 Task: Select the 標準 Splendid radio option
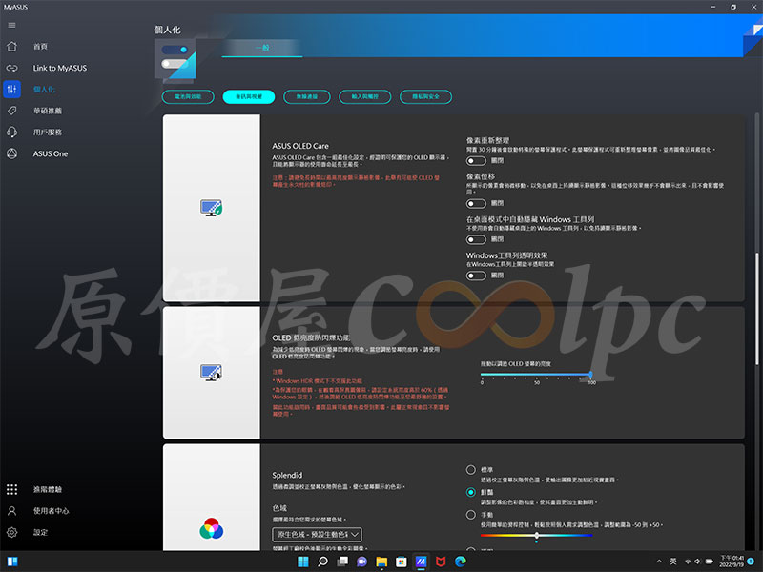470,470
